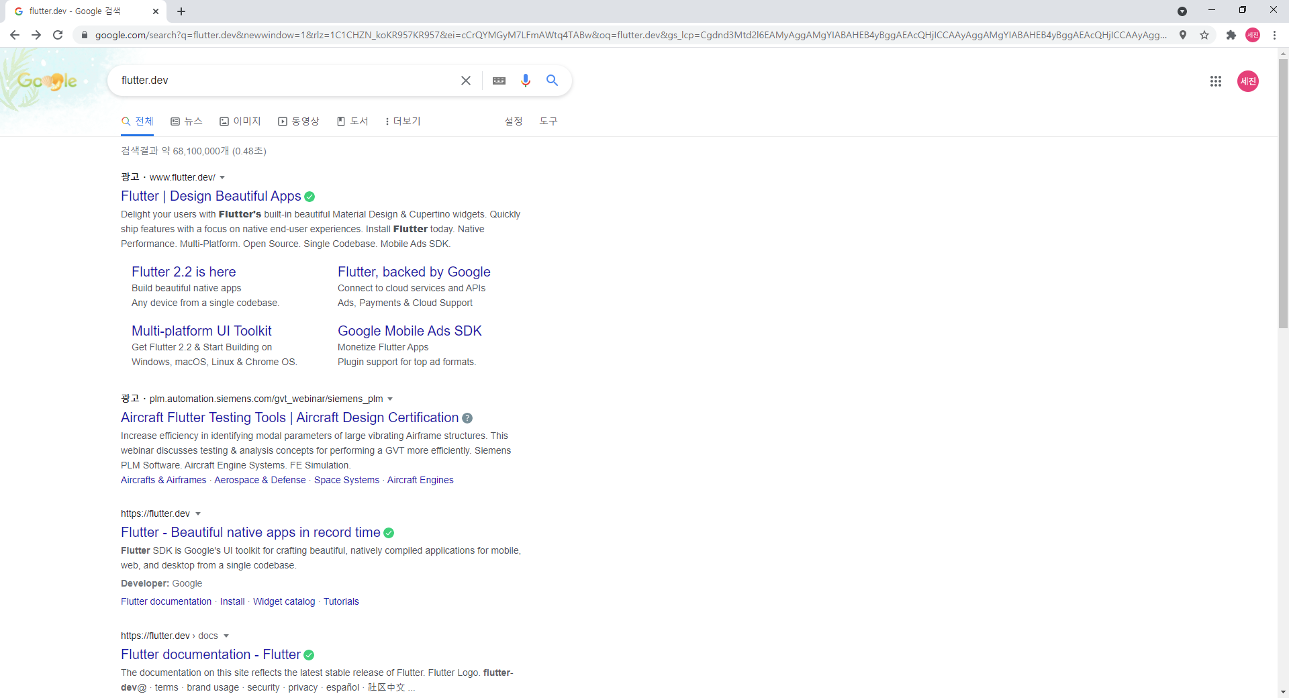Open the Google account avatar
The width and height of the screenshot is (1289, 698).
(1248, 81)
